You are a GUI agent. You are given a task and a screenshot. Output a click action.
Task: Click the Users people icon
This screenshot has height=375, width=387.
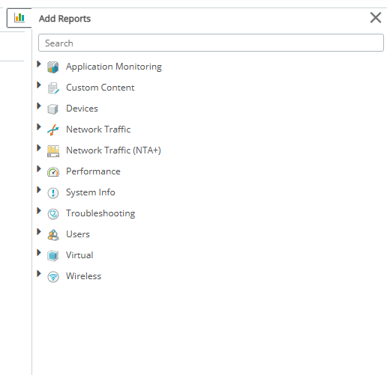[53, 235]
